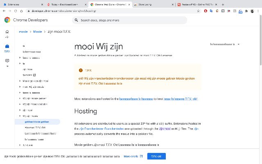
Task: Open the 'zijn Franckenleden Franckenleden' link
Action: click(102, 129)
